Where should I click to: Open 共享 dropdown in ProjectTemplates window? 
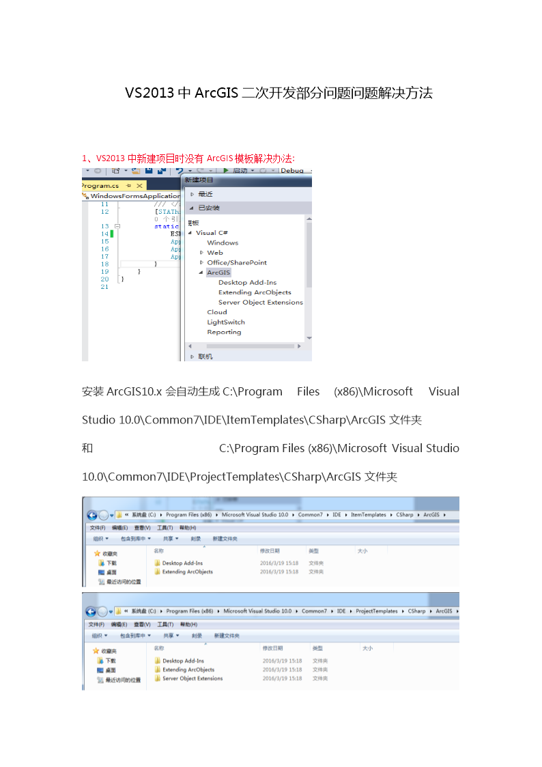pyautogui.click(x=171, y=635)
